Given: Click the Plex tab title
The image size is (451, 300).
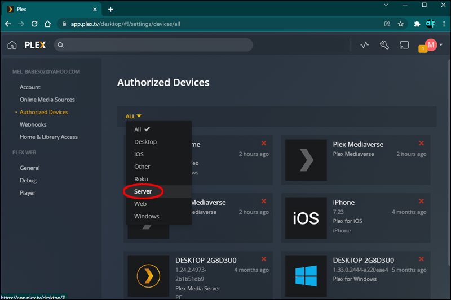Looking at the screenshot, I should (x=21, y=10).
